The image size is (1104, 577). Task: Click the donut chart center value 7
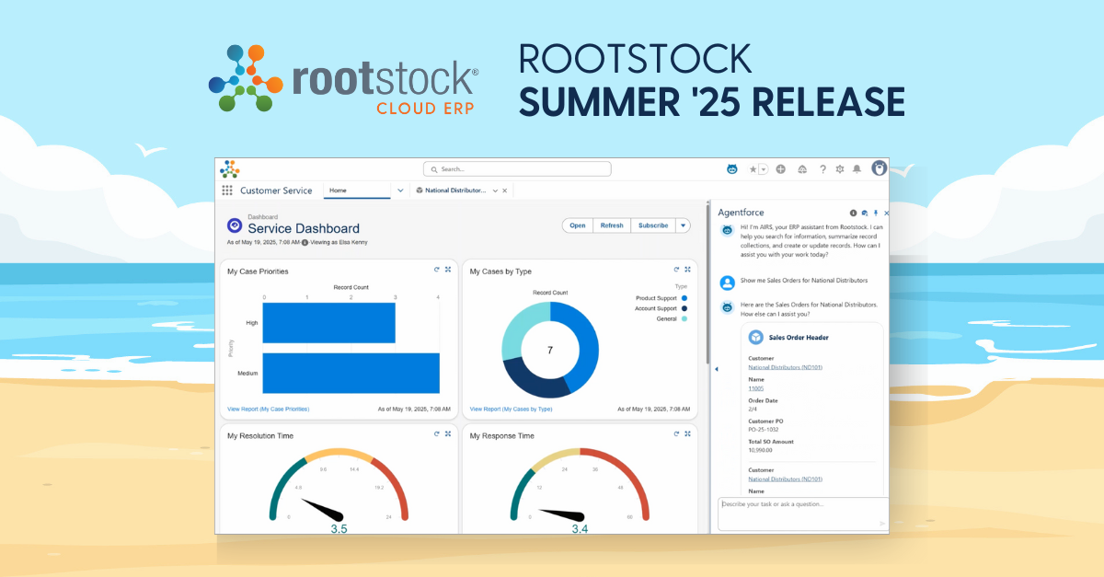(550, 351)
